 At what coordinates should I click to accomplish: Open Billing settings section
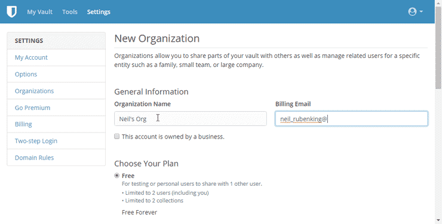(56, 124)
